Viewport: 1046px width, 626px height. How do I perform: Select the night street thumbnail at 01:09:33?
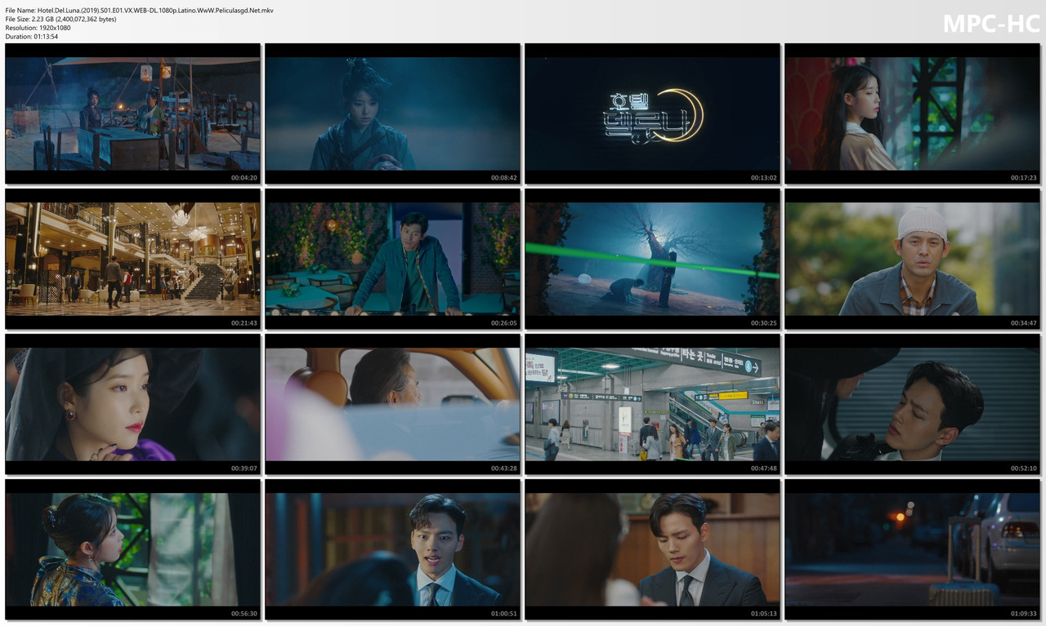coord(912,549)
